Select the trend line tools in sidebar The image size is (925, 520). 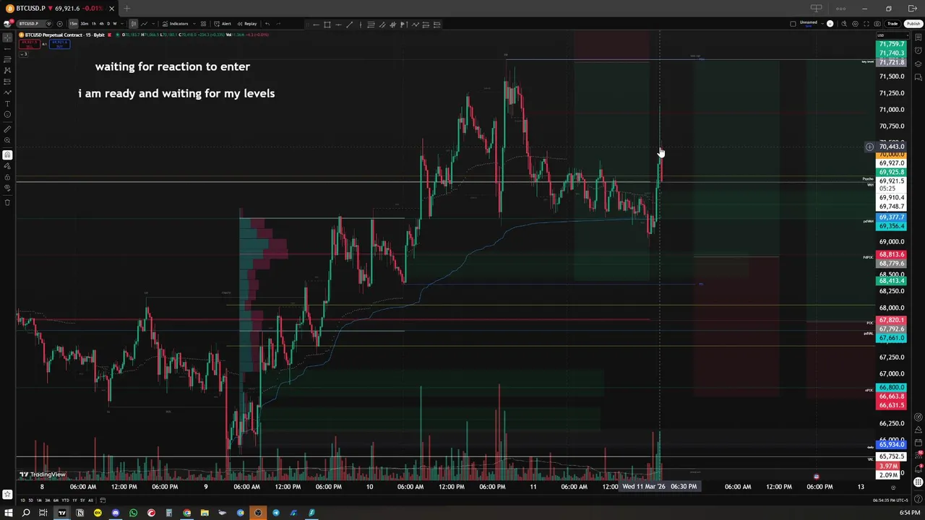pos(7,48)
